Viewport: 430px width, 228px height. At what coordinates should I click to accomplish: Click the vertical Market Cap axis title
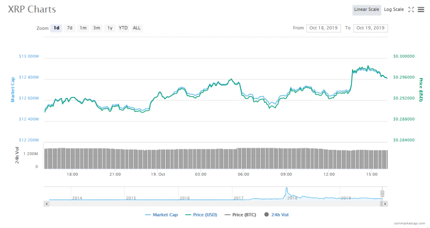pyautogui.click(x=13, y=90)
